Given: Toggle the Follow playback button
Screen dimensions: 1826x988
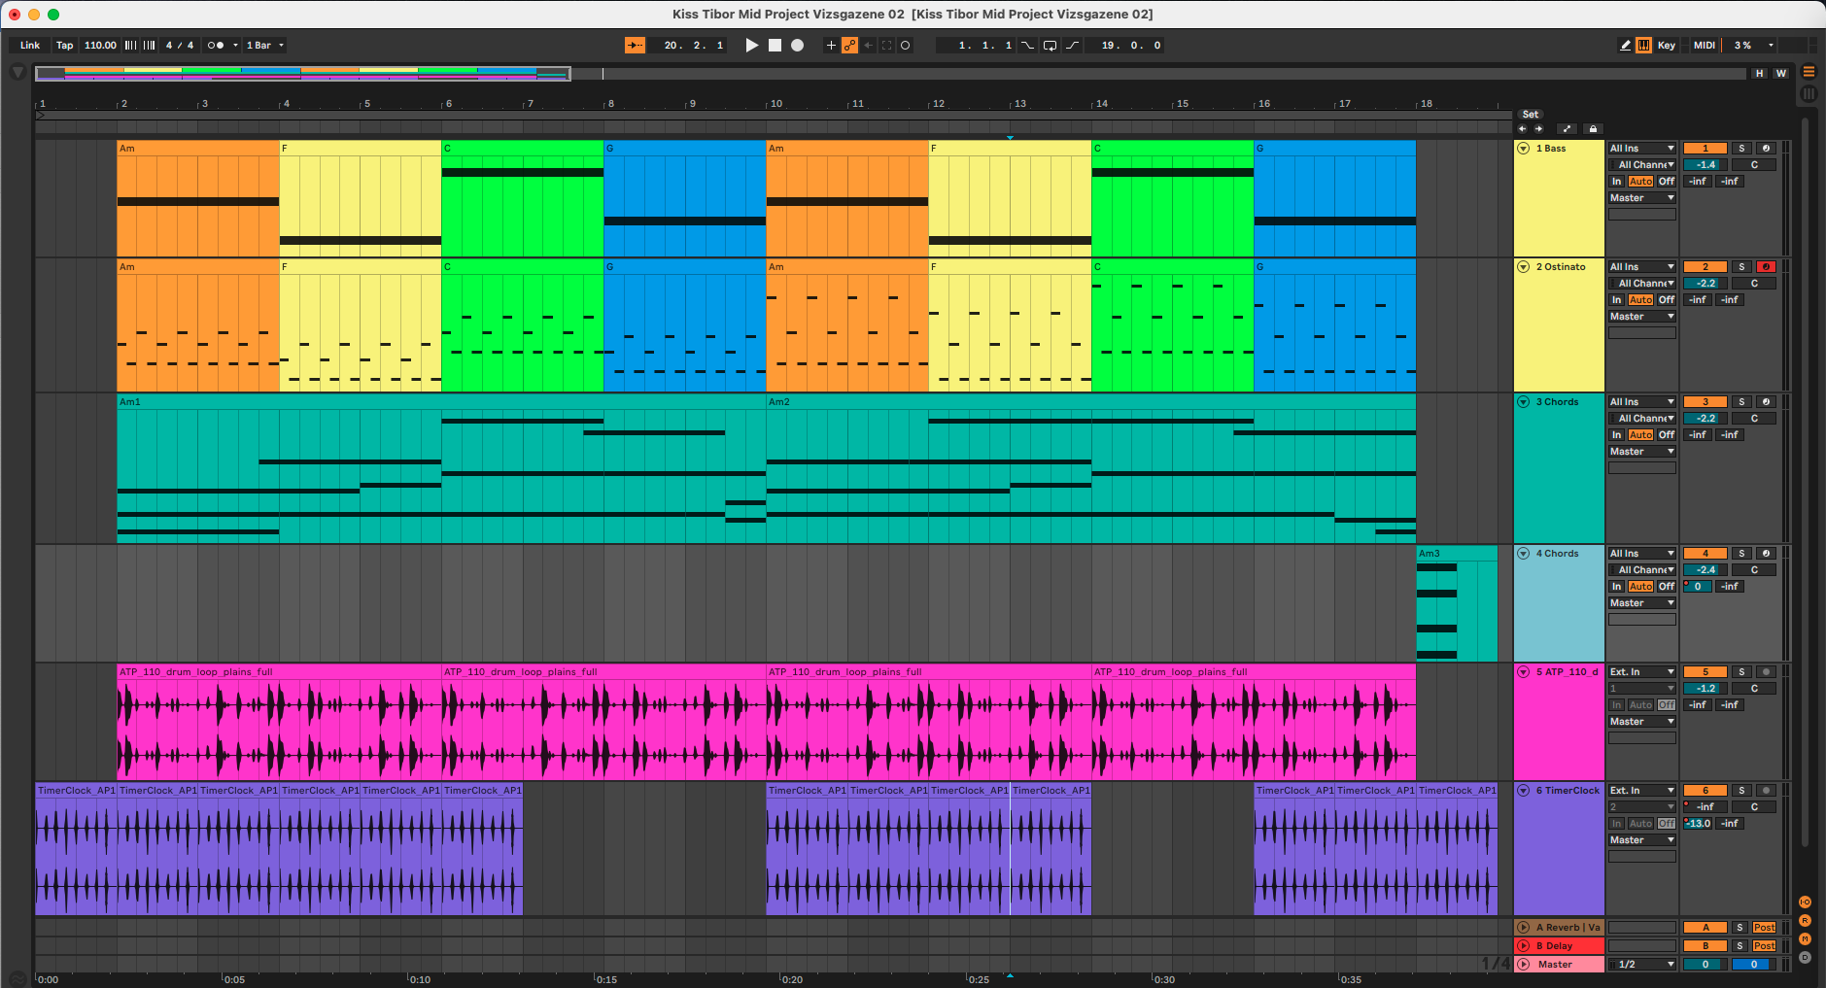Looking at the screenshot, I should (x=634, y=46).
